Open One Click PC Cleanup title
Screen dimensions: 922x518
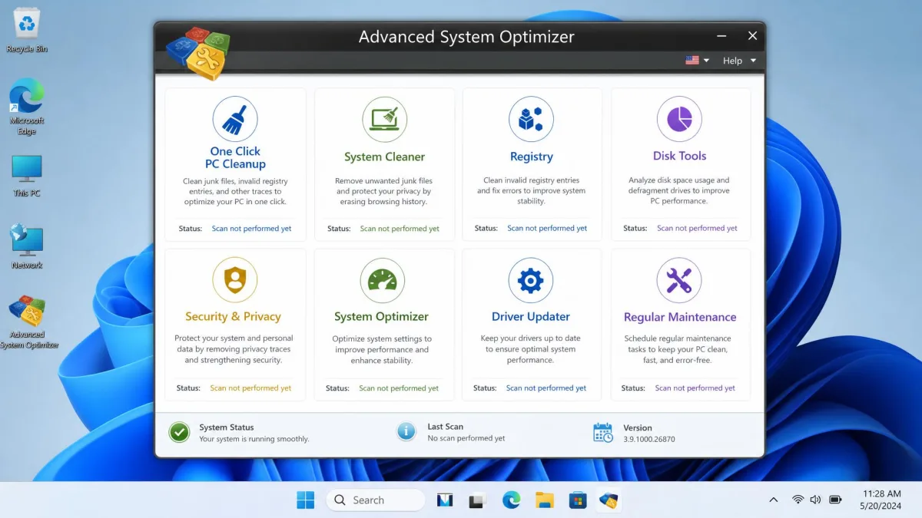click(235, 157)
